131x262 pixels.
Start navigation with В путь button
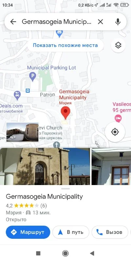click(x=71, y=232)
